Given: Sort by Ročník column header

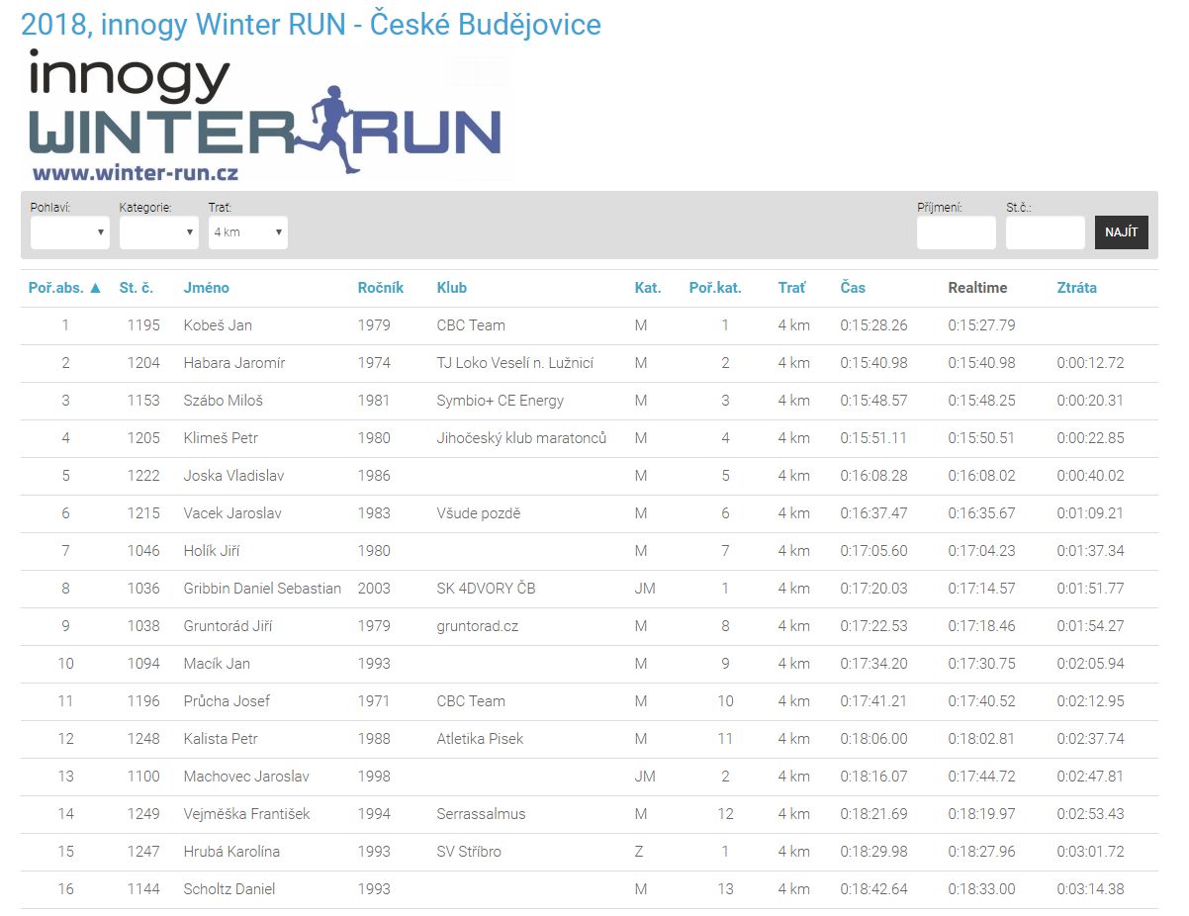Looking at the screenshot, I should [381, 288].
